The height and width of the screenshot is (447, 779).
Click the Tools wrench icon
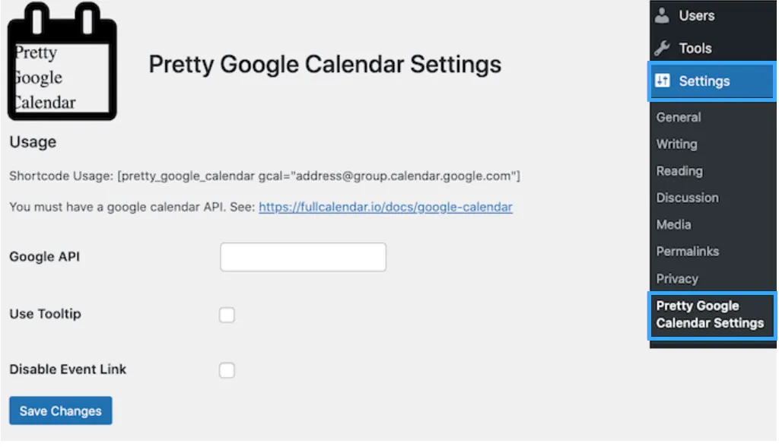point(663,49)
